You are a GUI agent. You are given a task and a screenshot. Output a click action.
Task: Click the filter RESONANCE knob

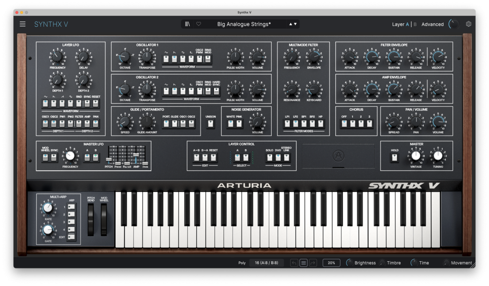click(x=292, y=89)
